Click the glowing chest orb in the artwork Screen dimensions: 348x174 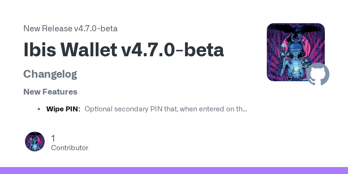[297, 69]
